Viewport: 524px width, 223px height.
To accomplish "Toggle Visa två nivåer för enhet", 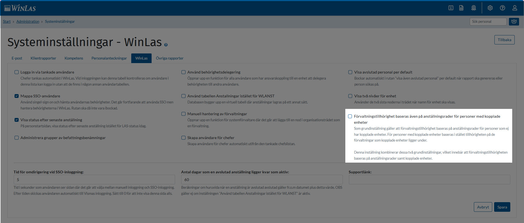I will [350, 96].
